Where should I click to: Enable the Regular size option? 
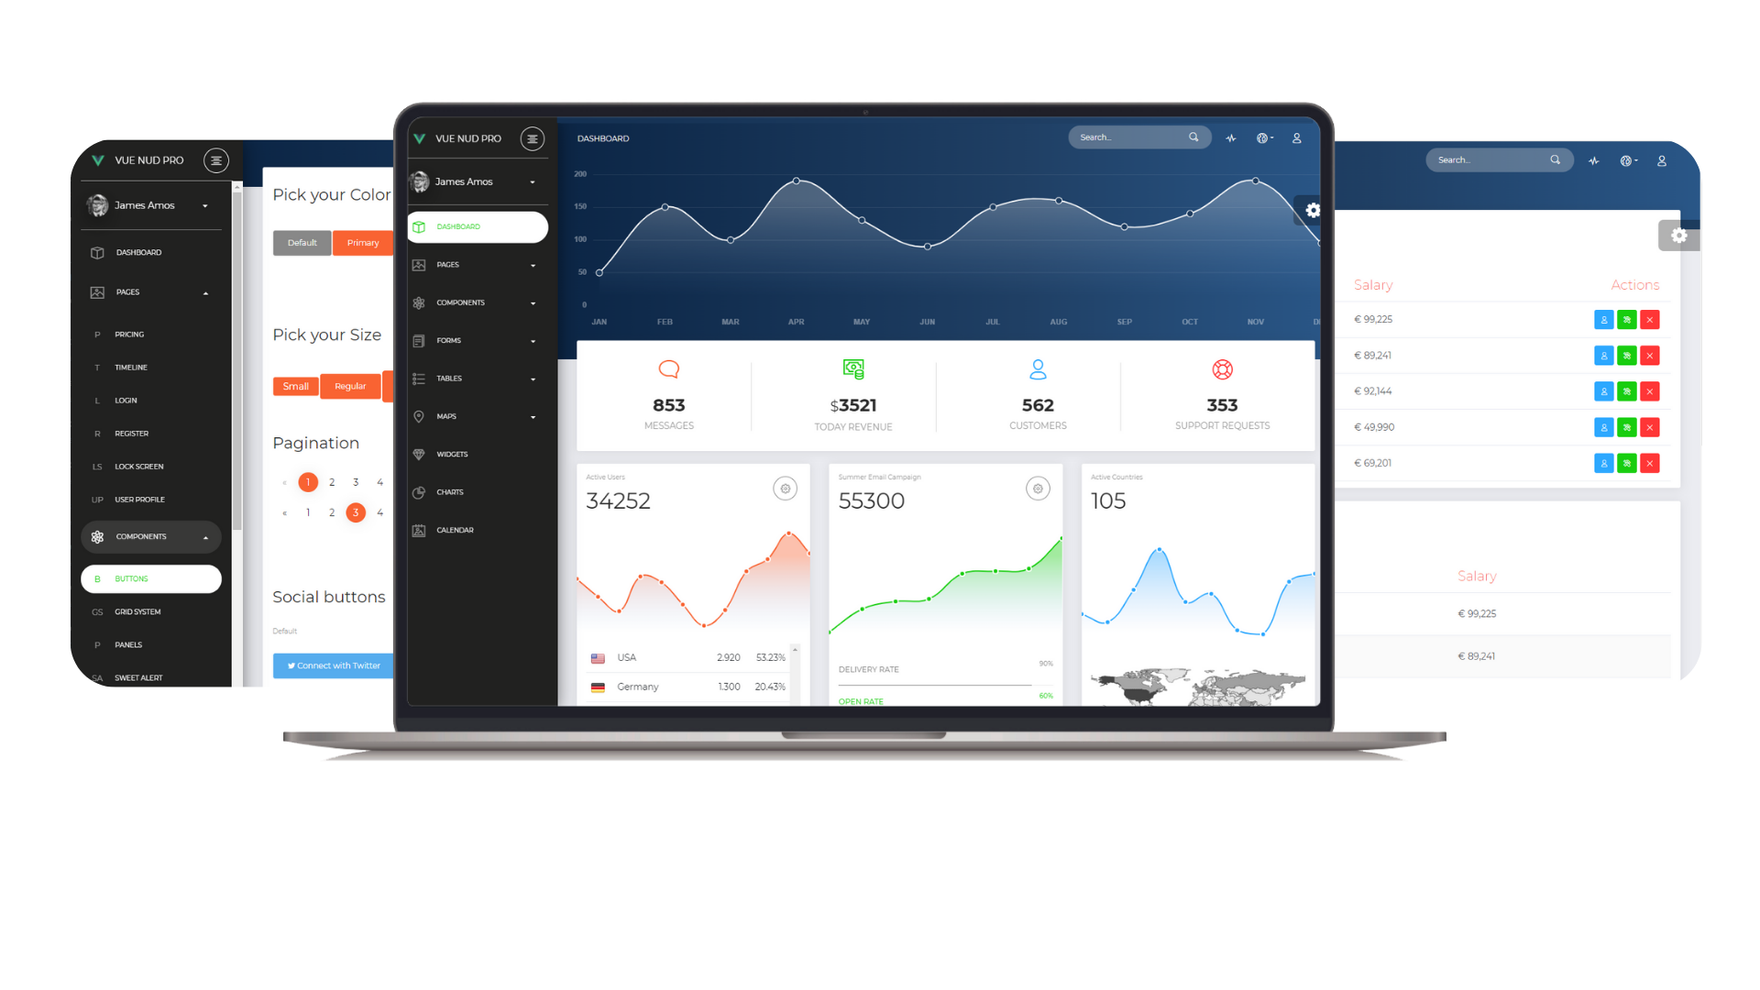click(x=350, y=386)
